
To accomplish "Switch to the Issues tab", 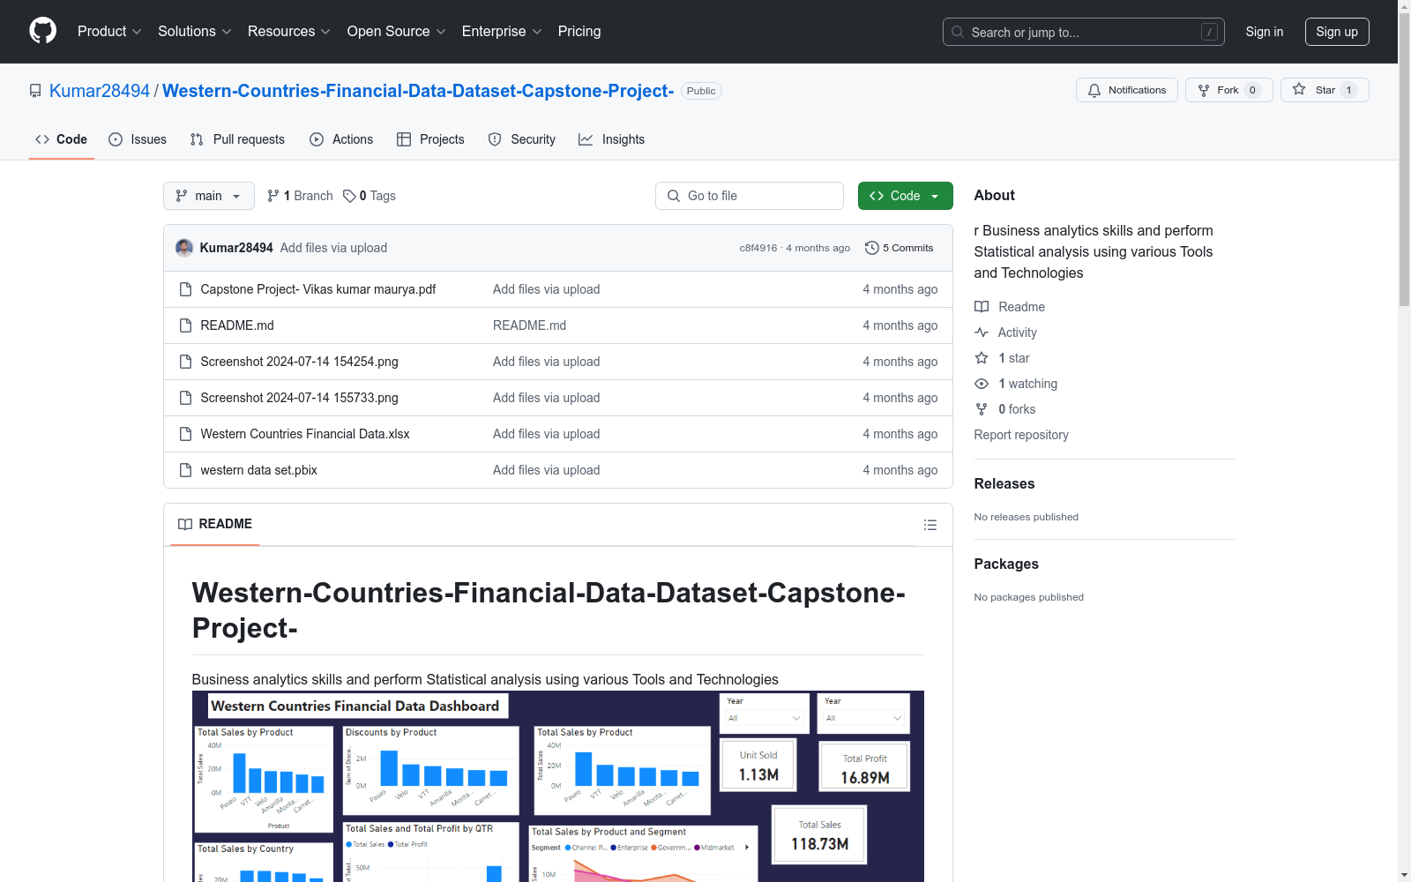I will click(x=138, y=139).
